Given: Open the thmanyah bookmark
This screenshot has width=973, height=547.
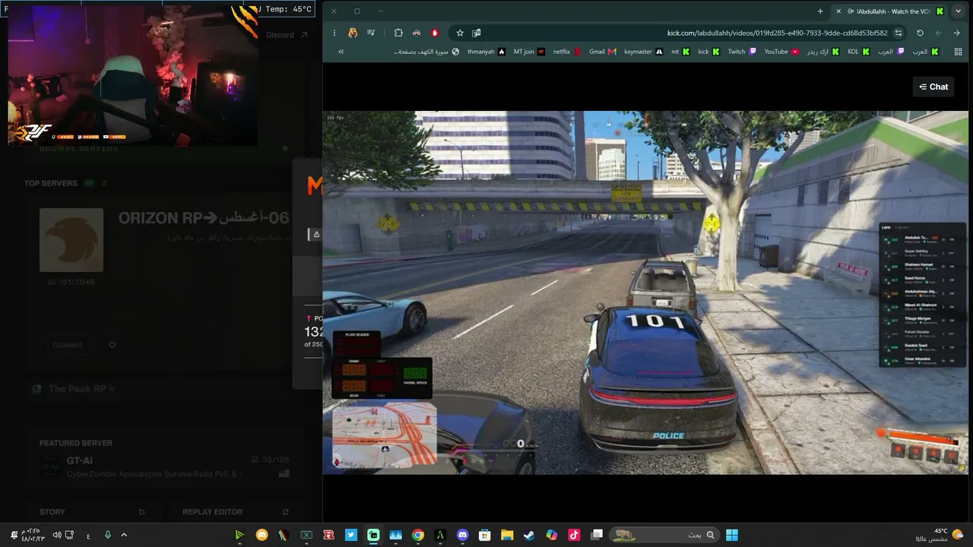Looking at the screenshot, I should click(486, 52).
